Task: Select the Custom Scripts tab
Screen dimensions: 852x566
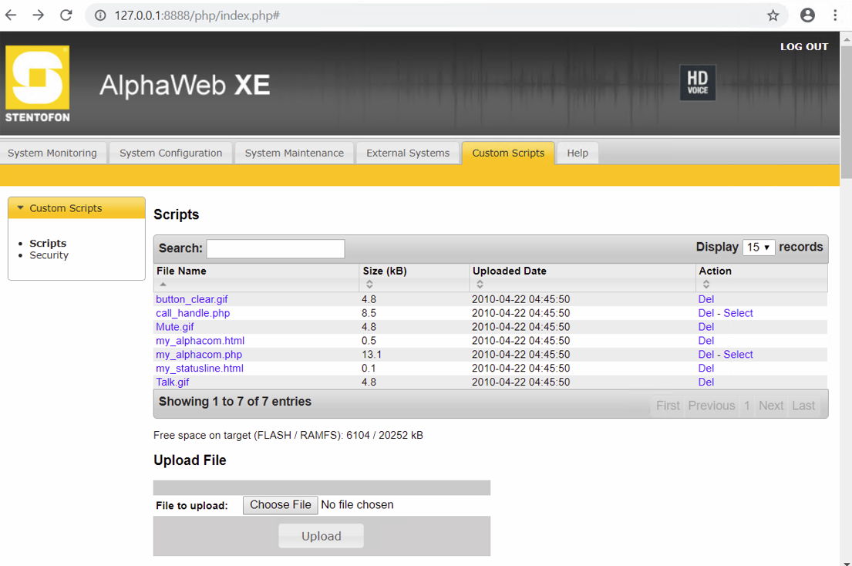Action: coord(508,153)
